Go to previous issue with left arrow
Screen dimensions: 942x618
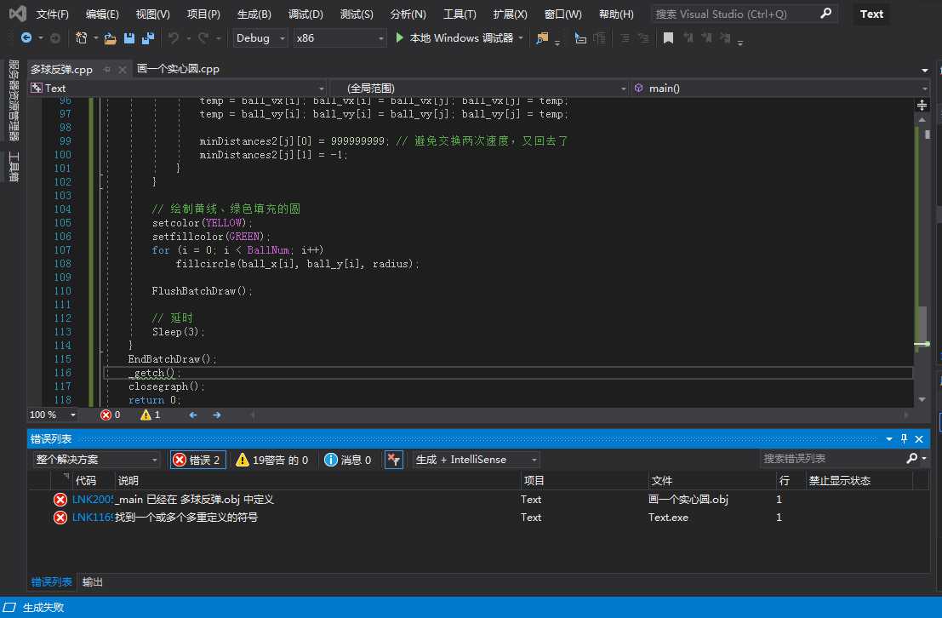pyautogui.click(x=193, y=415)
